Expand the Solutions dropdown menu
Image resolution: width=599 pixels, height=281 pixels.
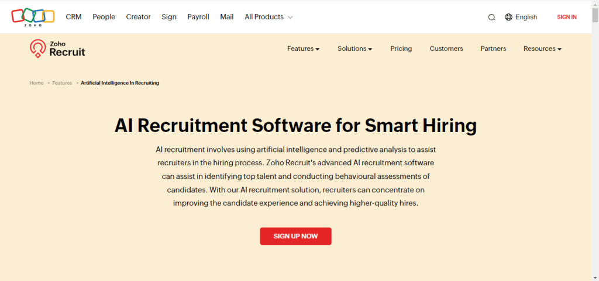click(x=354, y=48)
